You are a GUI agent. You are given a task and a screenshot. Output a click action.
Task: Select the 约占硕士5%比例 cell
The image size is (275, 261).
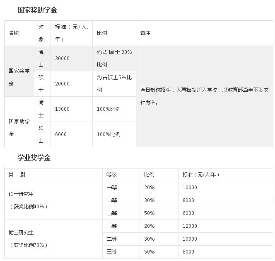114,84
